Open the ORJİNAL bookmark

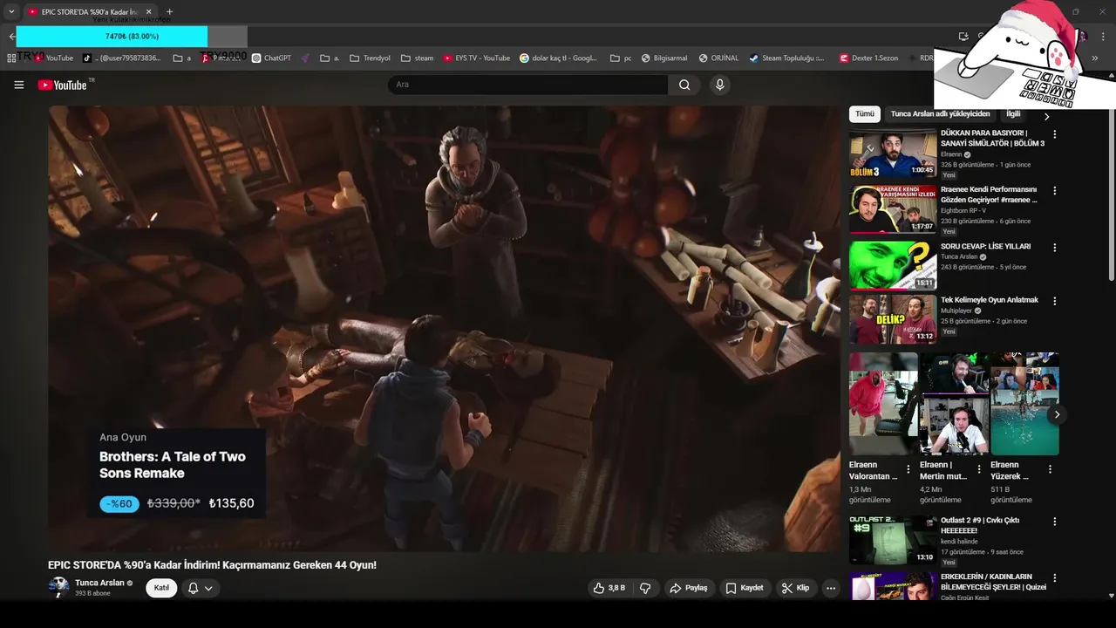click(x=718, y=58)
